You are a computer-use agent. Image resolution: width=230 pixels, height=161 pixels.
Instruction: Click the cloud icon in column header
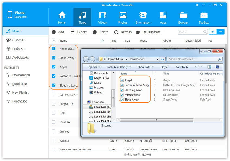tap(102, 41)
